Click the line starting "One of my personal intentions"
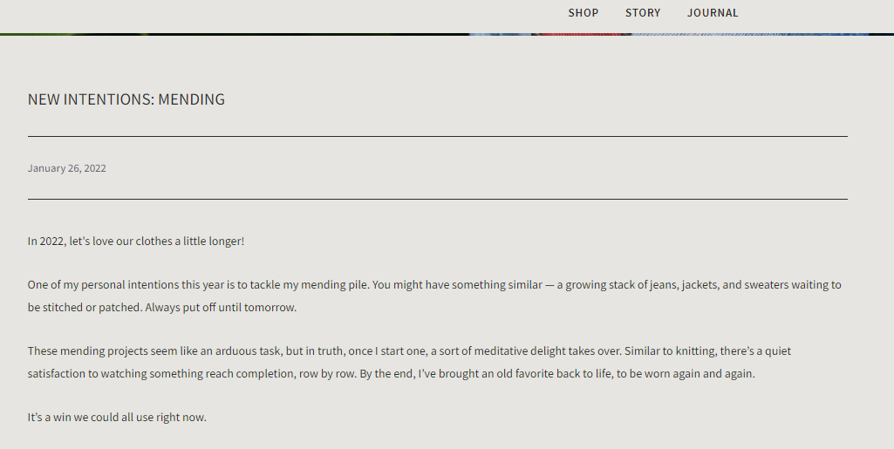 [x=434, y=284]
